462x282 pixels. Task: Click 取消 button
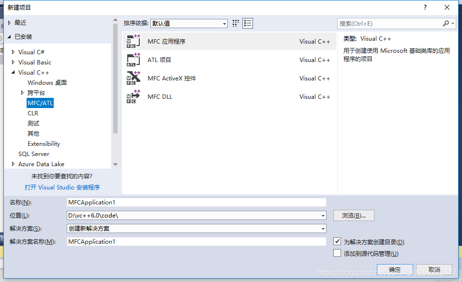pyautogui.click(x=434, y=269)
